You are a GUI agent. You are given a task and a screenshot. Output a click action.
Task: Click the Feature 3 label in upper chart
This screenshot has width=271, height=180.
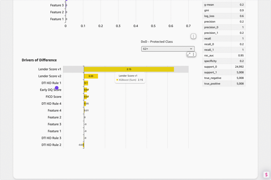[57, 5]
